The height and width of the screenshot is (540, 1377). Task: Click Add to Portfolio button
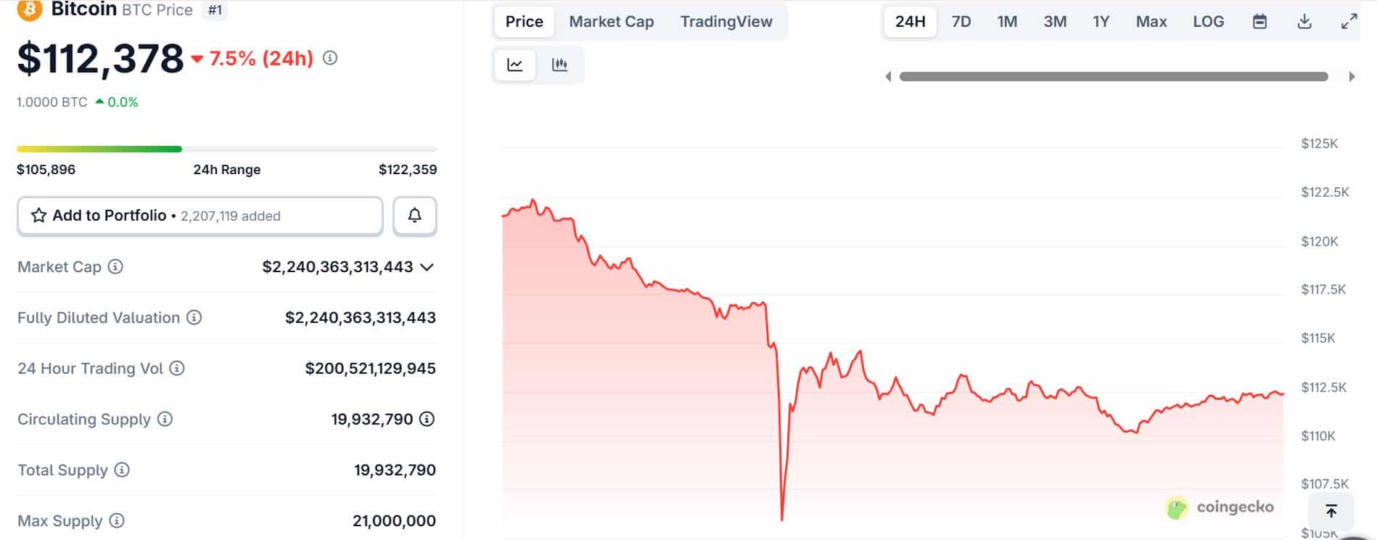coord(200,216)
